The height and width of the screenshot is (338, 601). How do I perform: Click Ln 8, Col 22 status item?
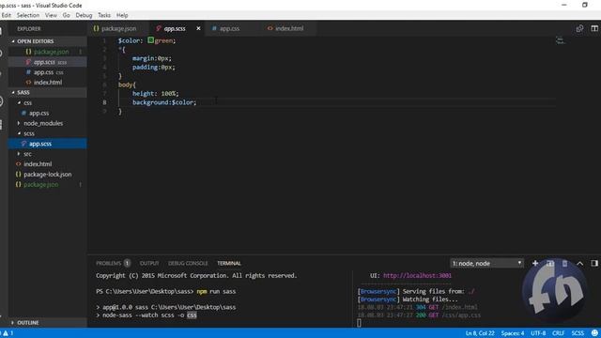tap(480, 333)
